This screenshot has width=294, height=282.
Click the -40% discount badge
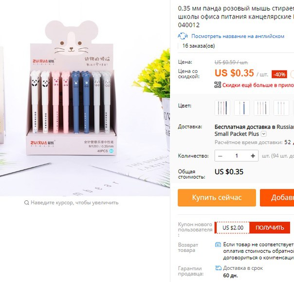[x=279, y=74]
